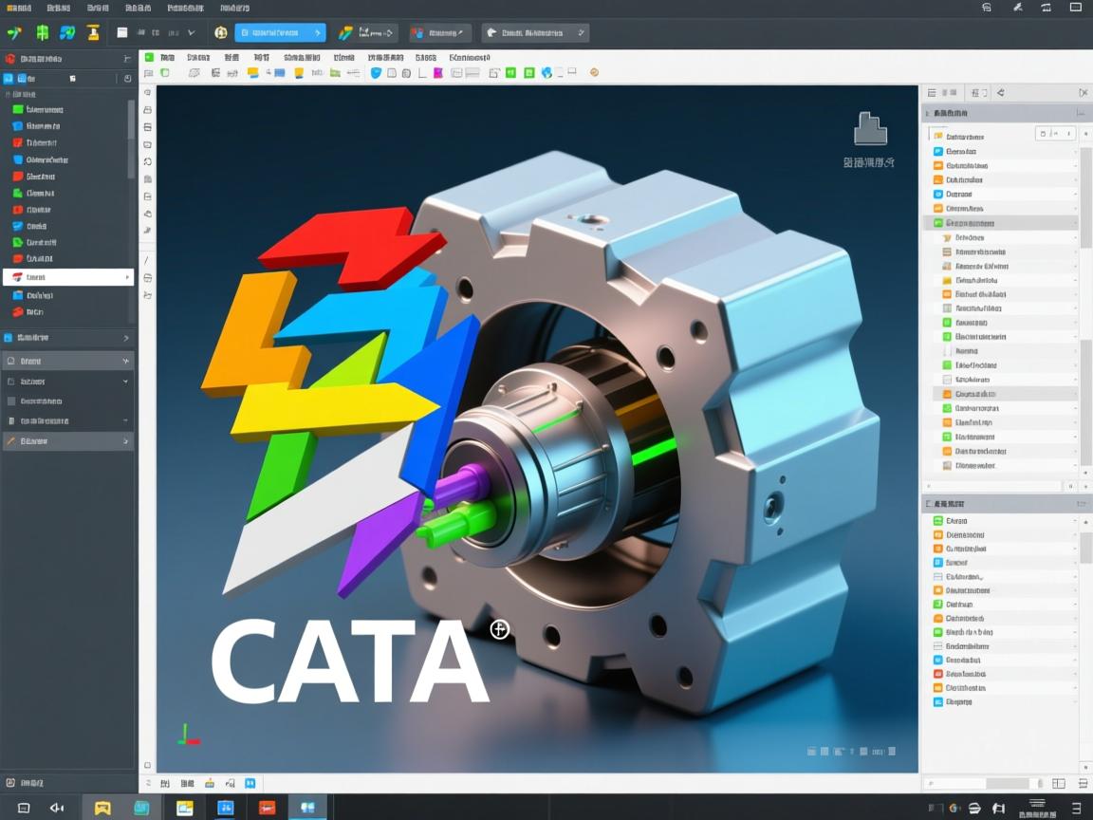Toggle the list view icon atop the right panel
The width and height of the screenshot is (1093, 820).
[932, 93]
